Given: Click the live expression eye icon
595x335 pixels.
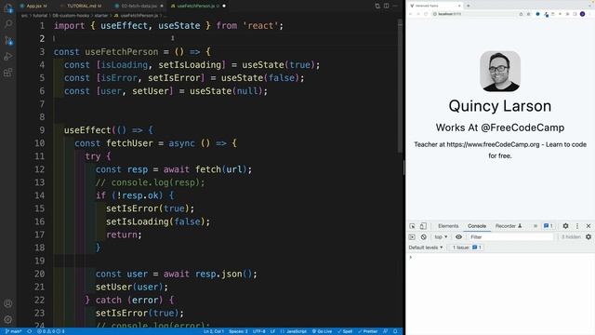Looking at the screenshot, I should coord(458,237).
